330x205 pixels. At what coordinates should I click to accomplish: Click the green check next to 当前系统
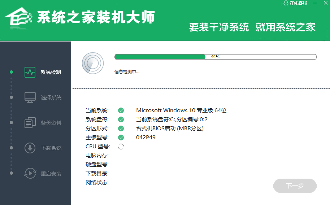click(121, 110)
